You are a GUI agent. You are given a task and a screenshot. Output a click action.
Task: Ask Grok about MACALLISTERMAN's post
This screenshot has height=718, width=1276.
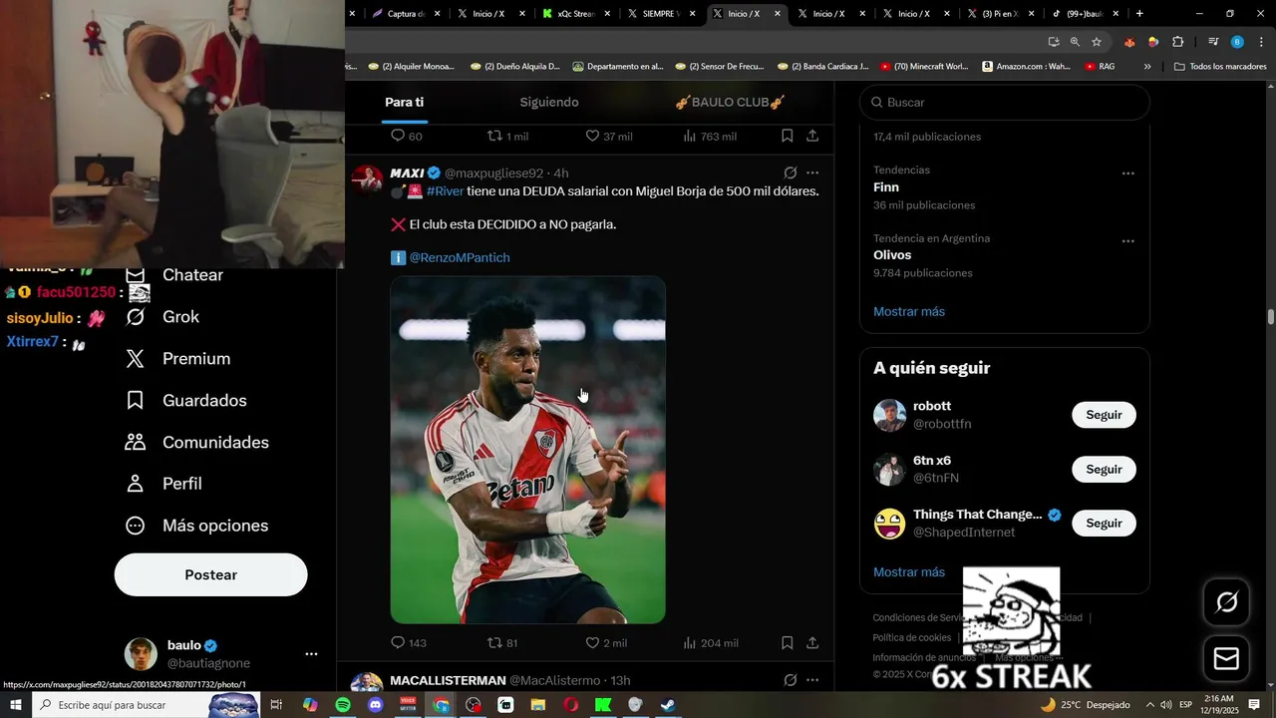791,680
